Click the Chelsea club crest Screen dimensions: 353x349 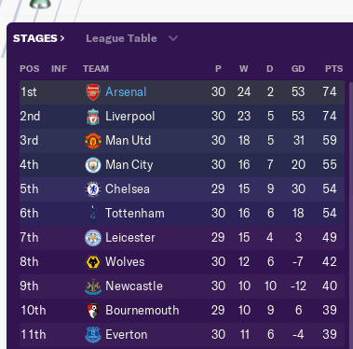93,189
